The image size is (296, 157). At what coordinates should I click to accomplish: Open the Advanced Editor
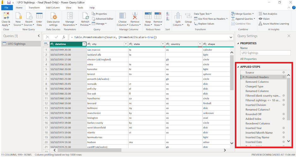point(103,19)
